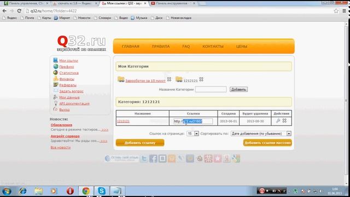Viewport: 350px width, 197px height.
Task: Switch to скачать кс 1.6 Яндекс tab
Action: [x=75, y=3]
